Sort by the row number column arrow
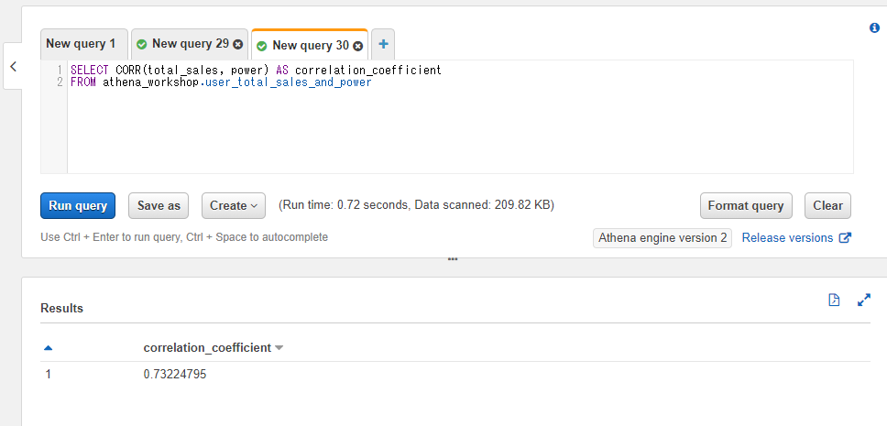This screenshot has width=887, height=426. [48, 348]
